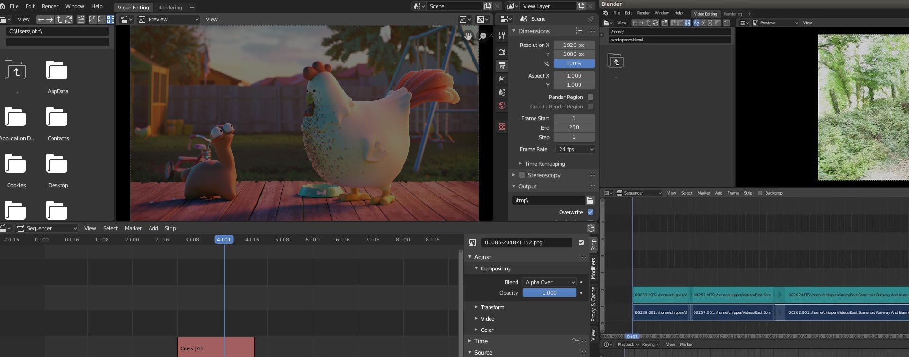Enable Render Region checkbox
909x357 pixels.
(x=590, y=97)
